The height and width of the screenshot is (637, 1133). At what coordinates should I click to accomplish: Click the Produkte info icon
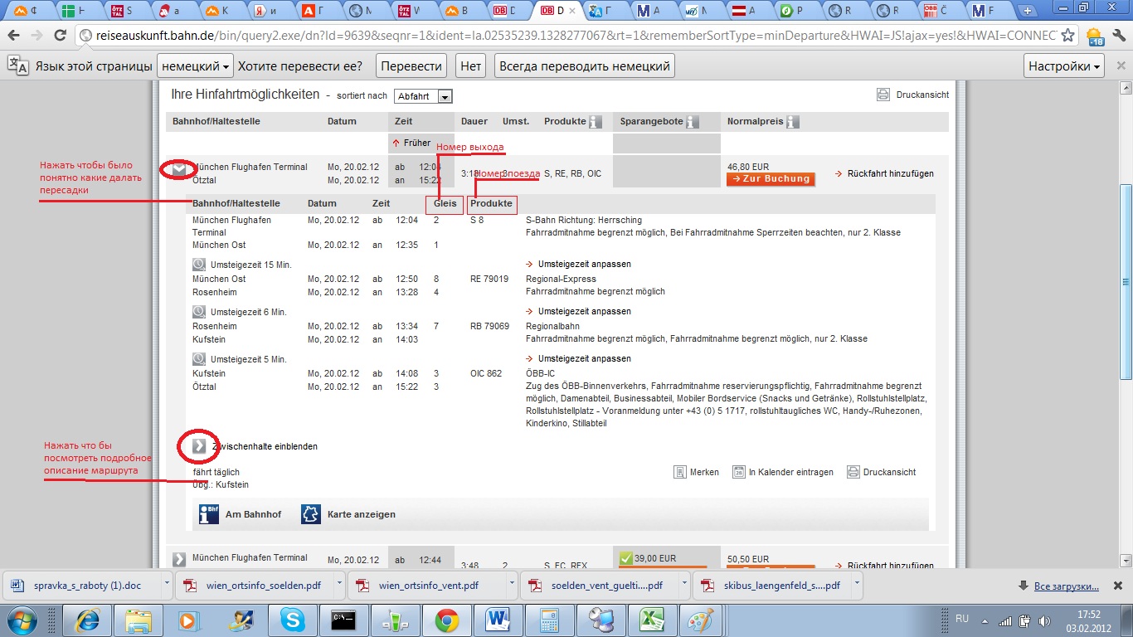(x=596, y=122)
